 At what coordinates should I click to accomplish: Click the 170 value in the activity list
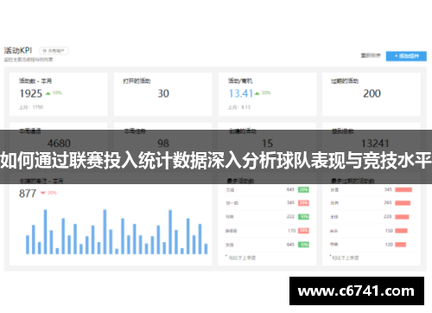pos(291,231)
